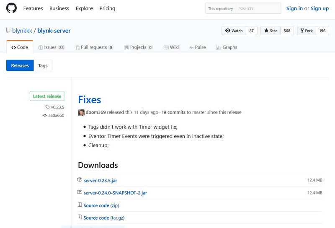
Task: Select the package icon for server-0.24.0-SNAPSHOT-2.jar
Action: [80, 192]
